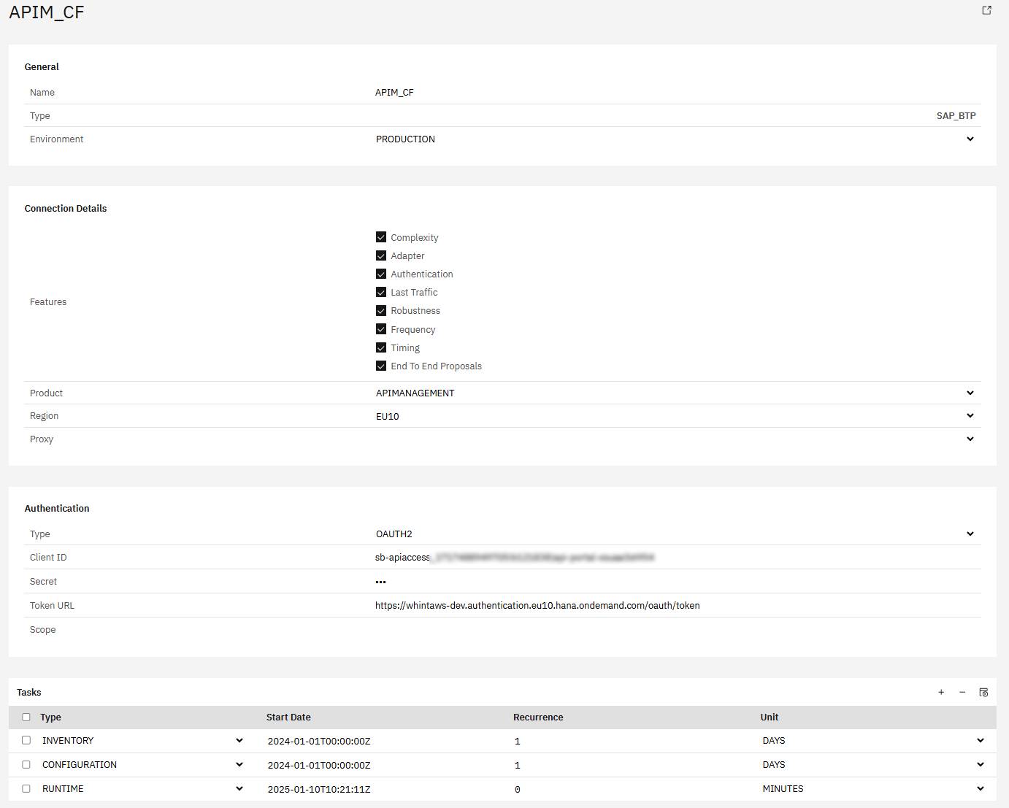Expand the Product dropdown for APIMANAGEMENT
This screenshot has width=1009, height=808.
pyautogui.click(x=970, y=393)
